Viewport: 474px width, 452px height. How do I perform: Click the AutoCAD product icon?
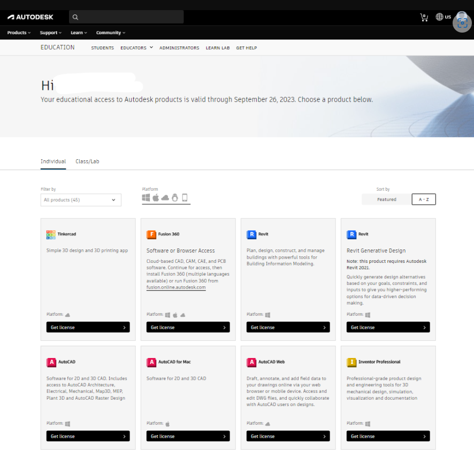51,362
